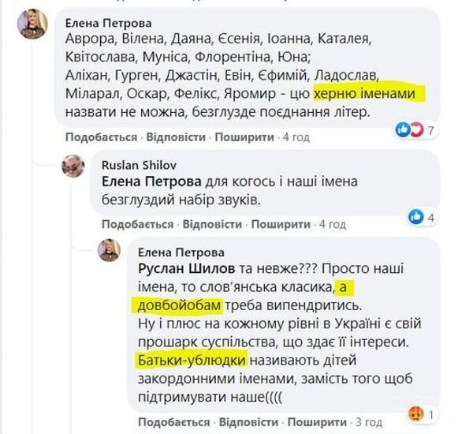Open like reaction on Ruslan Shilov's comment

tap(416, 217)
